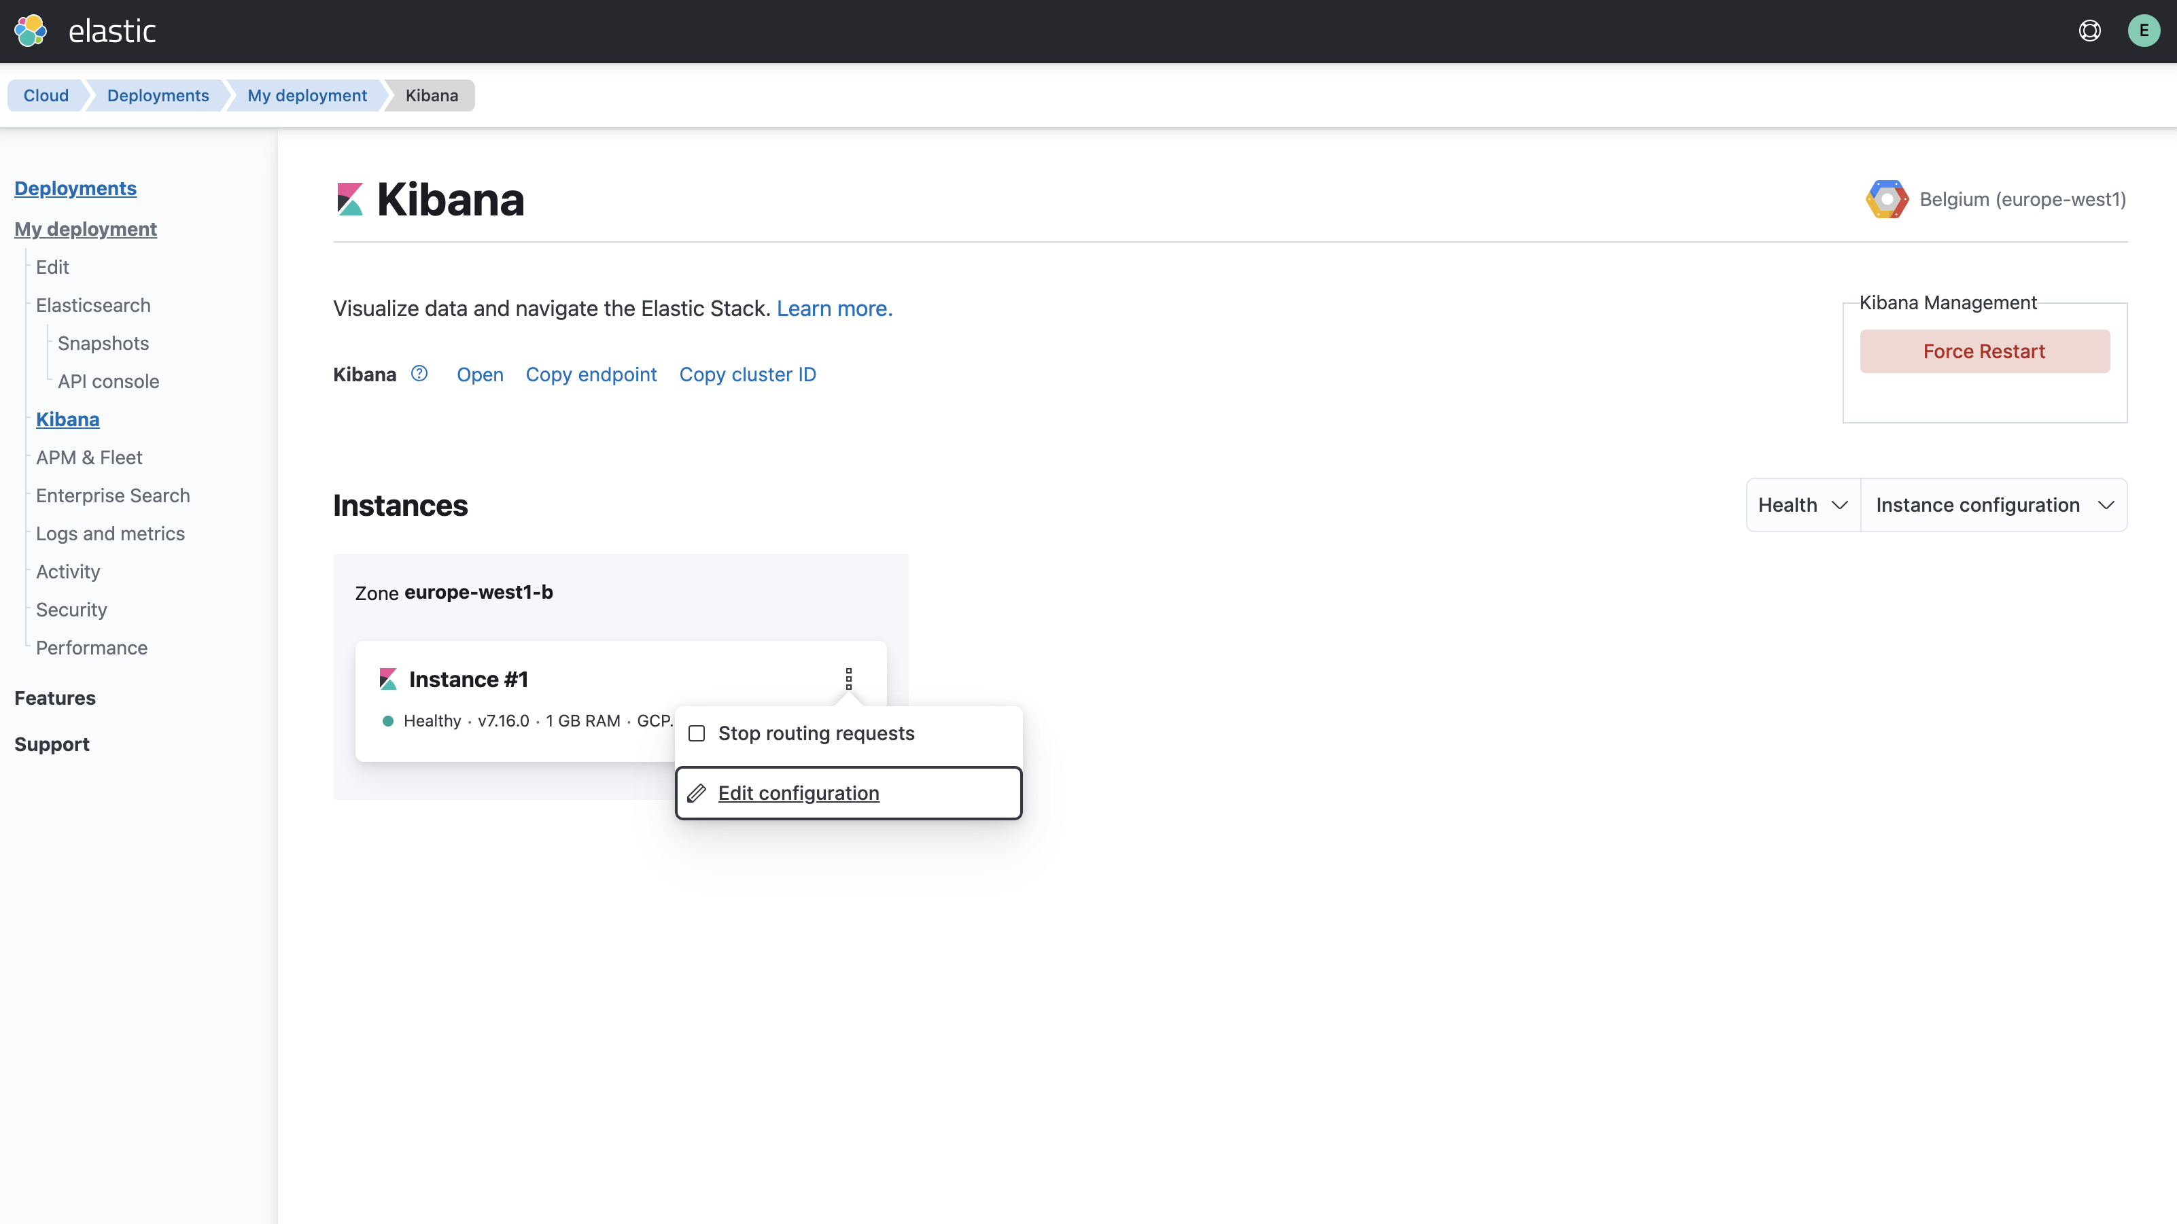Image resolution: width=2177 pixels, height=1224 pixels.
Task: Open Instance #1 three-dot actions menu
Action: [x=848, y=679]
